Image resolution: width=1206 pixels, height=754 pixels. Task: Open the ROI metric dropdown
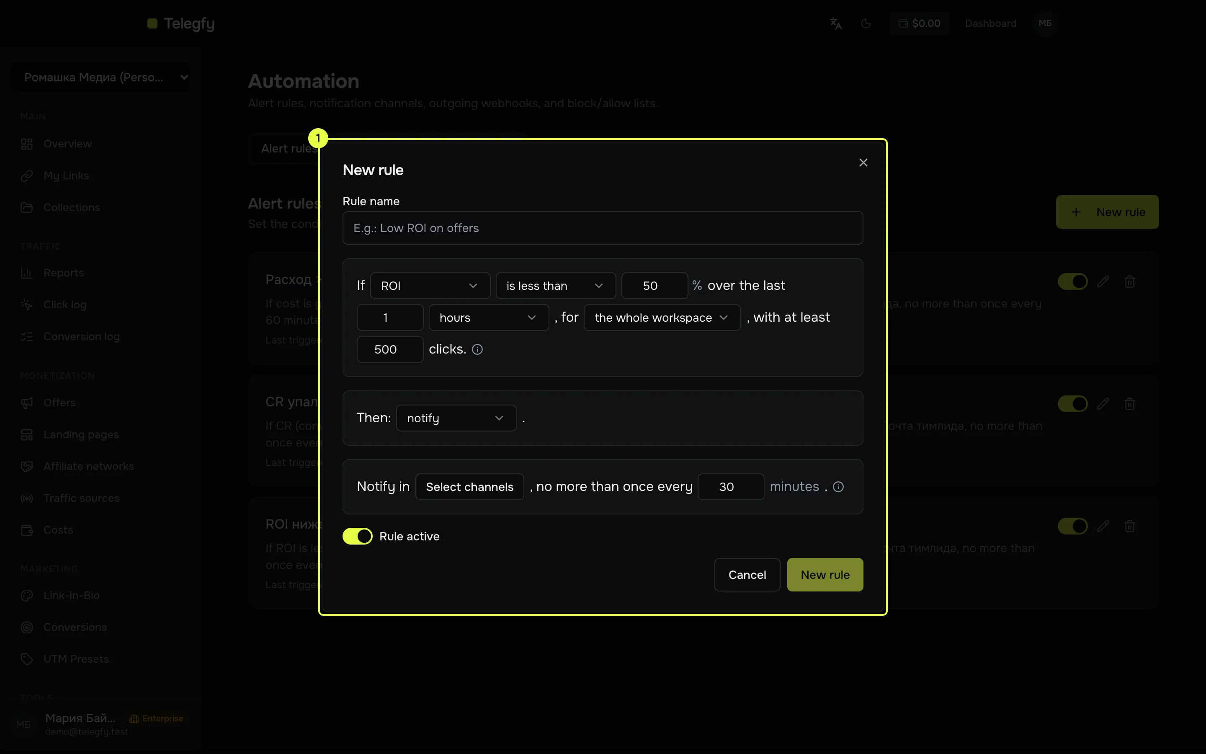[430, 286]
